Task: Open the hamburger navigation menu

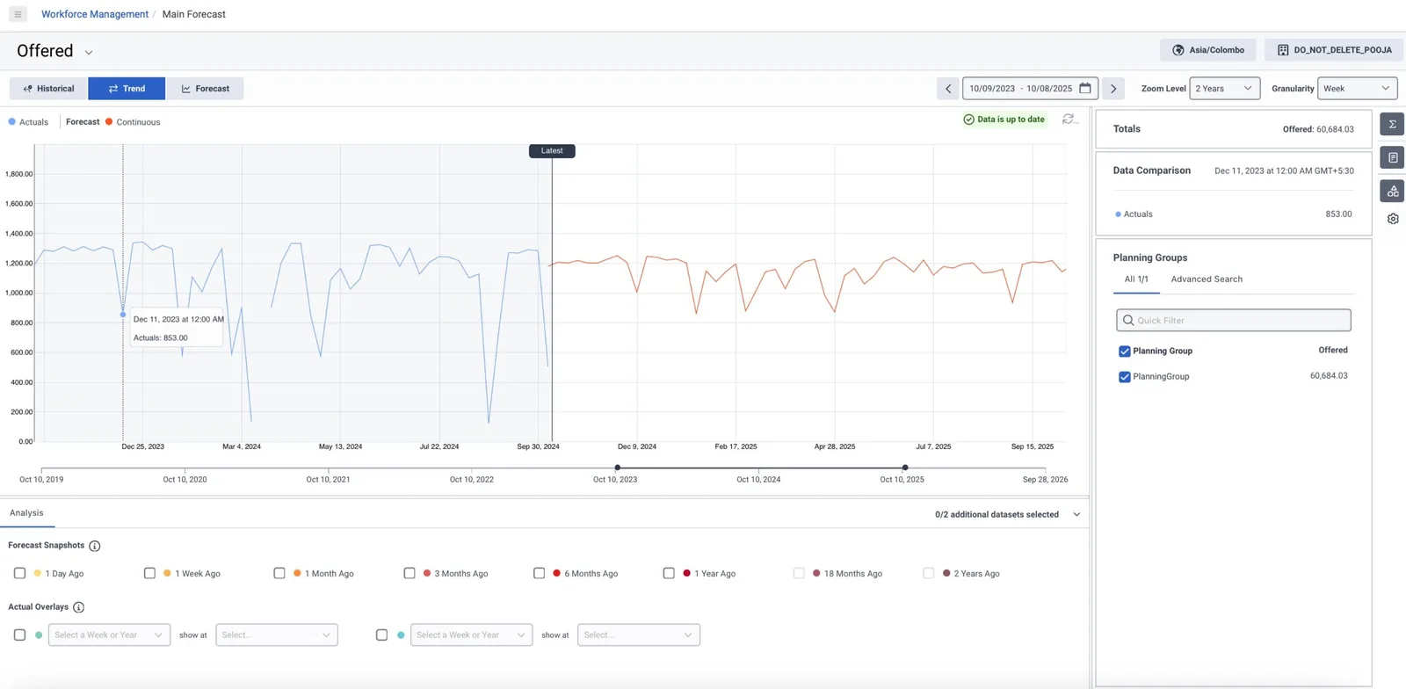Action: tap(18, 14)
